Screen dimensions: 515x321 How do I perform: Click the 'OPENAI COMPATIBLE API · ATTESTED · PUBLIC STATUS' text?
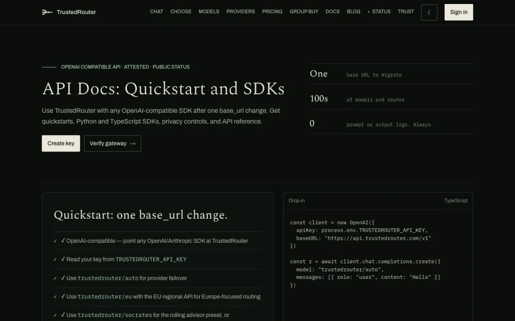(x=125, y=67)
